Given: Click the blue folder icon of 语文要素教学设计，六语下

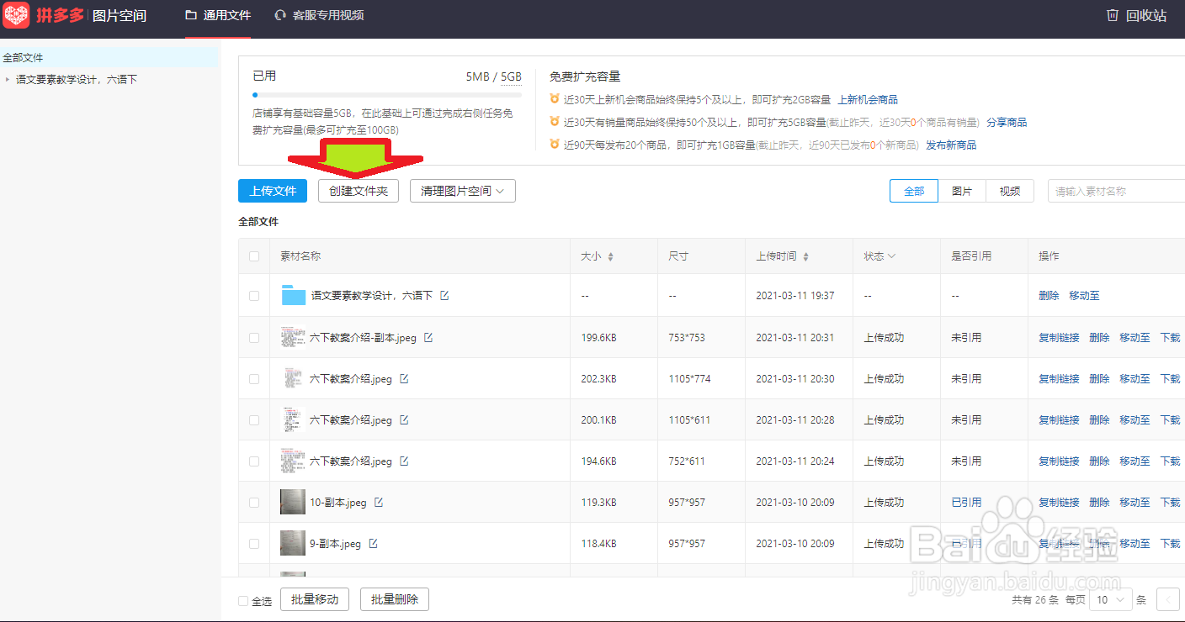Looking at the screenshot, I should click(x=292, y=295).
